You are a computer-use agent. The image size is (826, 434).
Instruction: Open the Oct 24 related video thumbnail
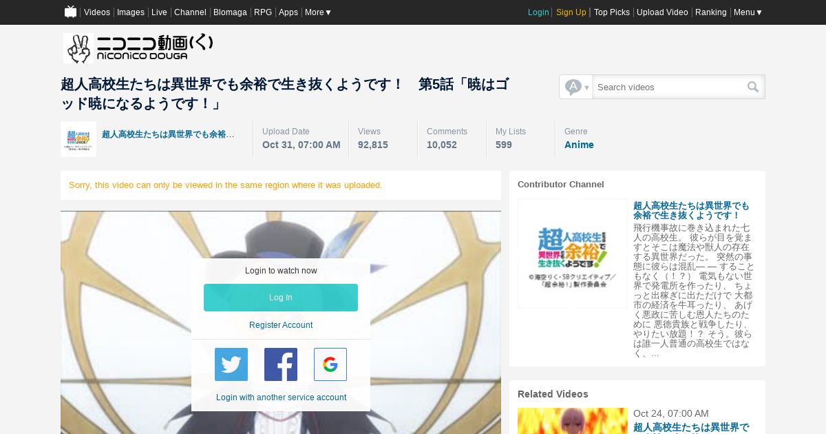click(x=573, y=421)
